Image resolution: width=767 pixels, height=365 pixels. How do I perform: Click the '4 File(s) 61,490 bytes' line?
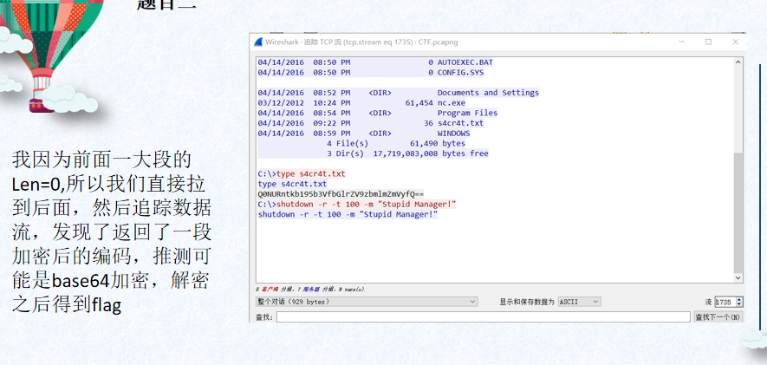pyautogui.click(x=396, y=143)
